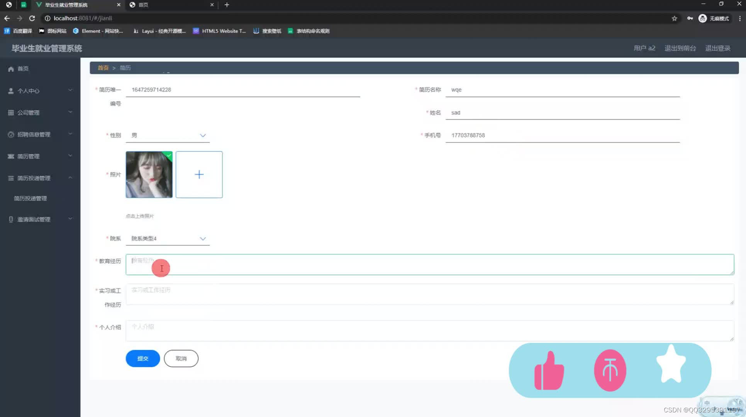Click the 首页 breadcrumb link
746x417 pixels.
click(x=103, y=68)
